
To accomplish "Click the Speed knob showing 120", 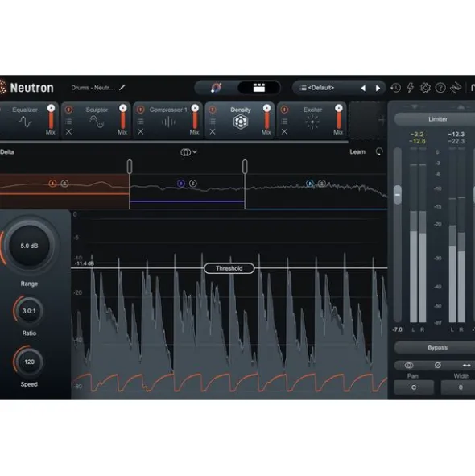I will [29, 362].
